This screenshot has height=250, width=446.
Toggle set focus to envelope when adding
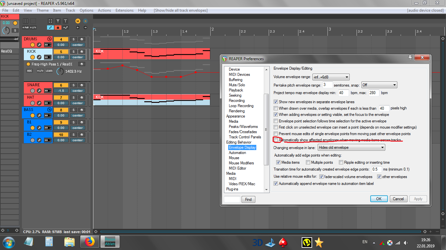pos(276,115)
